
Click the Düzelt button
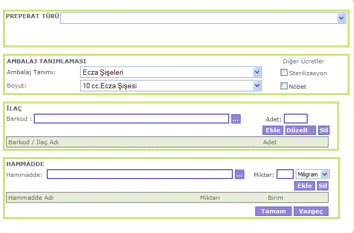[x=300, y=130]
